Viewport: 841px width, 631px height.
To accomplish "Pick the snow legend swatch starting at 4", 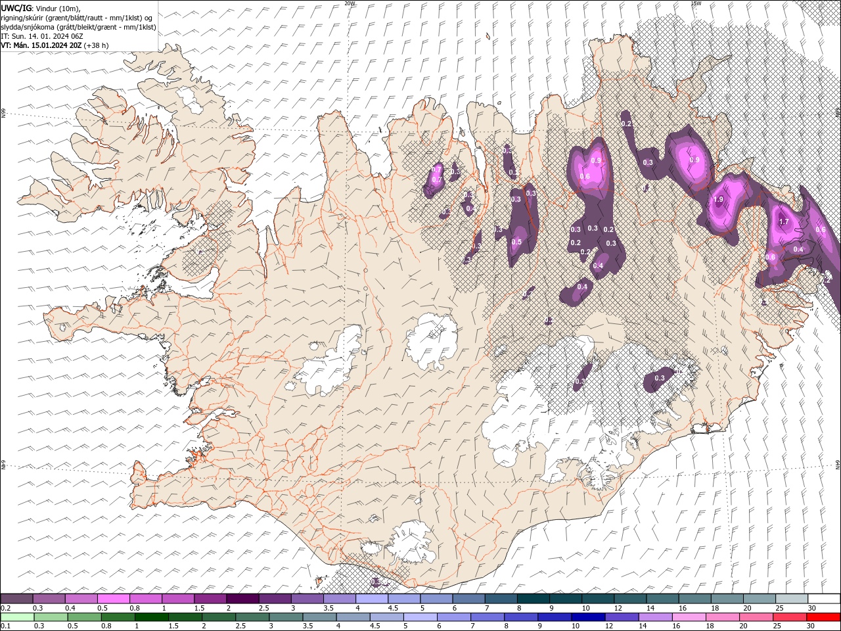I will [371, 598].
